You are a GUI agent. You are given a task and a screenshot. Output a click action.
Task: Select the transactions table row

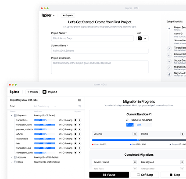click(x=48, y=120)
